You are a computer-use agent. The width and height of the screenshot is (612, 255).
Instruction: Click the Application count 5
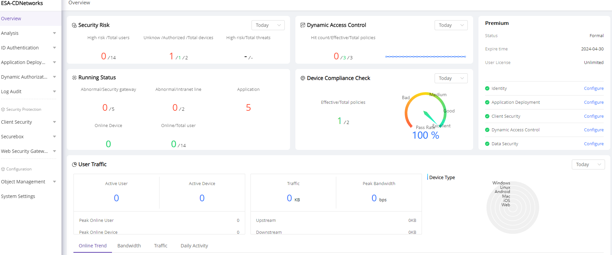coord(248,107)
